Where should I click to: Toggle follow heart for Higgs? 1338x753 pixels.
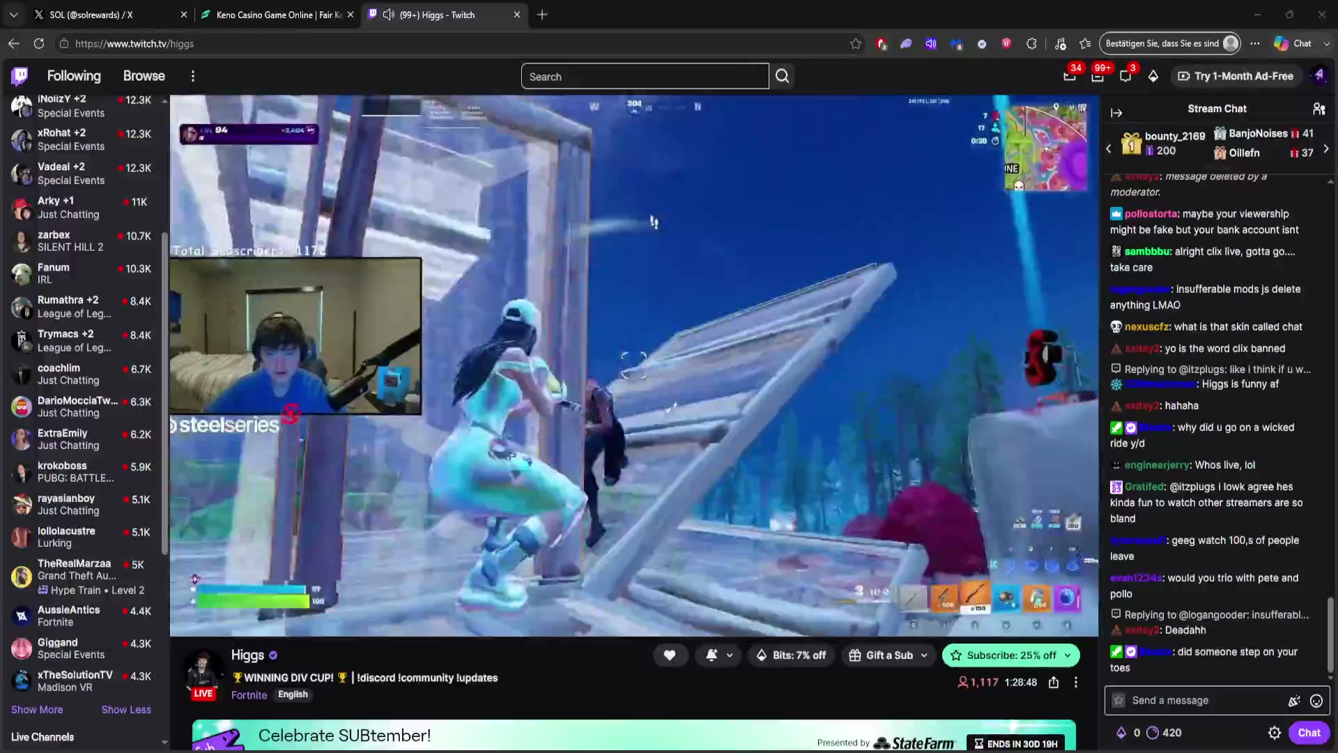pyautogui.click(x=670, y=655)
